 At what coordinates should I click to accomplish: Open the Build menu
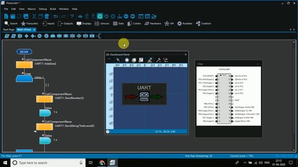coord(53,9)
